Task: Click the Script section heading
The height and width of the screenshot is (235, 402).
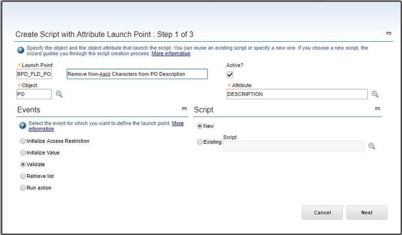Action: point(203,110)
